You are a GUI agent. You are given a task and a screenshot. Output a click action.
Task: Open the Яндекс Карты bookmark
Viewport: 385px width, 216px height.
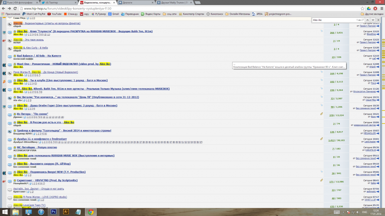(151, 14)
